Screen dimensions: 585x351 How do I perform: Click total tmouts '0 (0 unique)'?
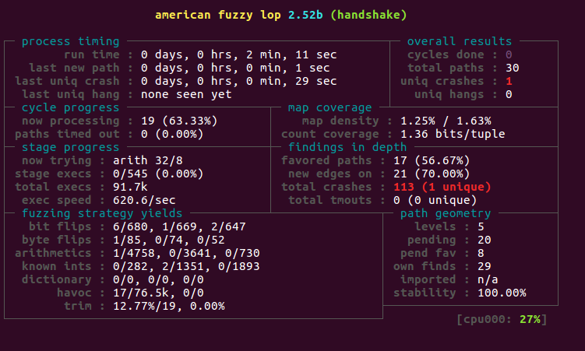coord(435,200)
